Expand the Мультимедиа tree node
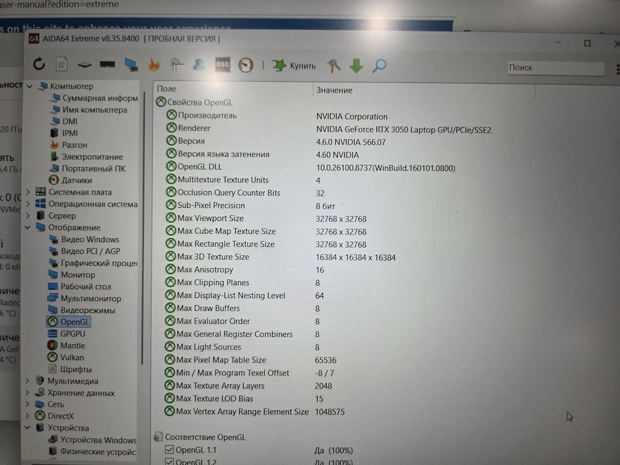 pyautogui.click(x=27, y=381)
